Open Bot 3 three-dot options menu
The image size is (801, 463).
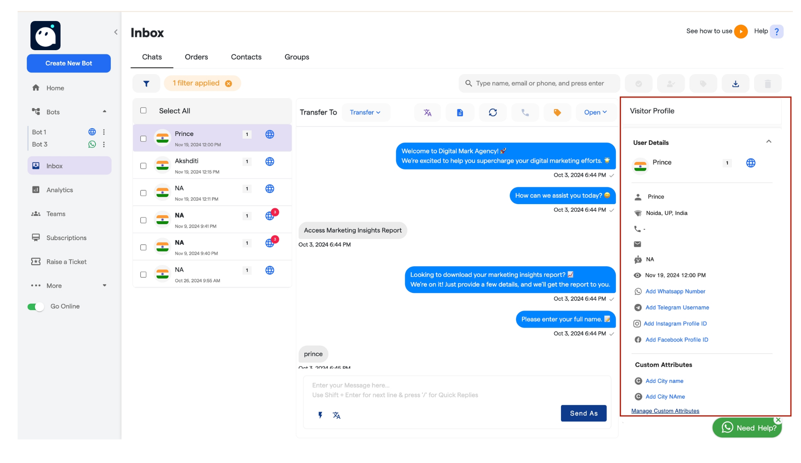click(x=104, y=144)
